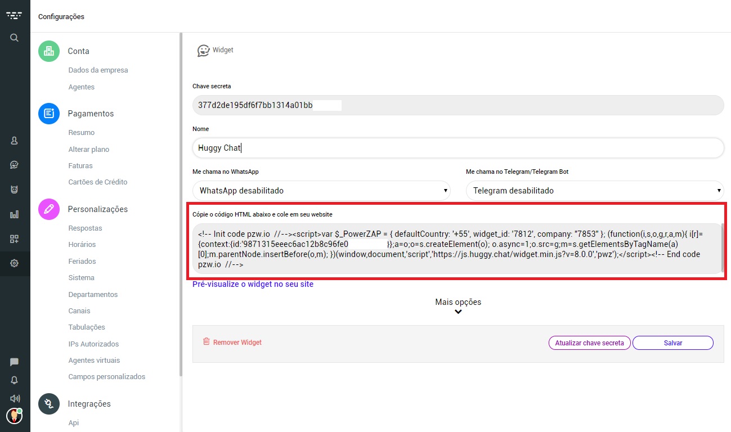Image resolution: width=731 pixels, height=432 pixels.
Task: Click the Nome field with Huggy Chat
Action: point(458,148)
